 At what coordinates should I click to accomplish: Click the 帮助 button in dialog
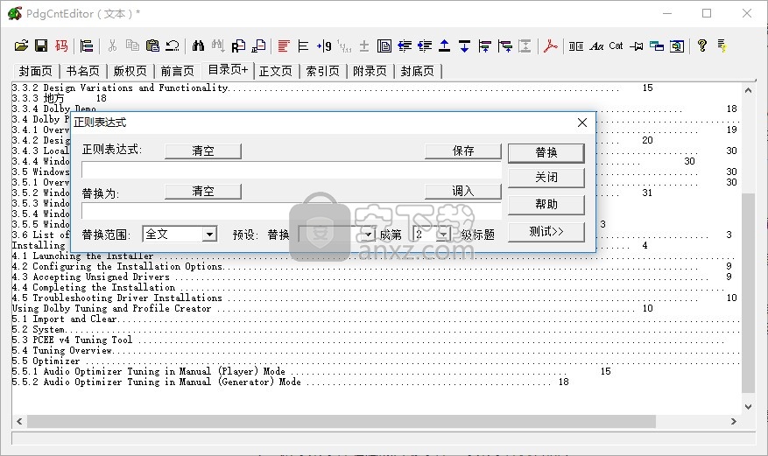tap(546, 205)
